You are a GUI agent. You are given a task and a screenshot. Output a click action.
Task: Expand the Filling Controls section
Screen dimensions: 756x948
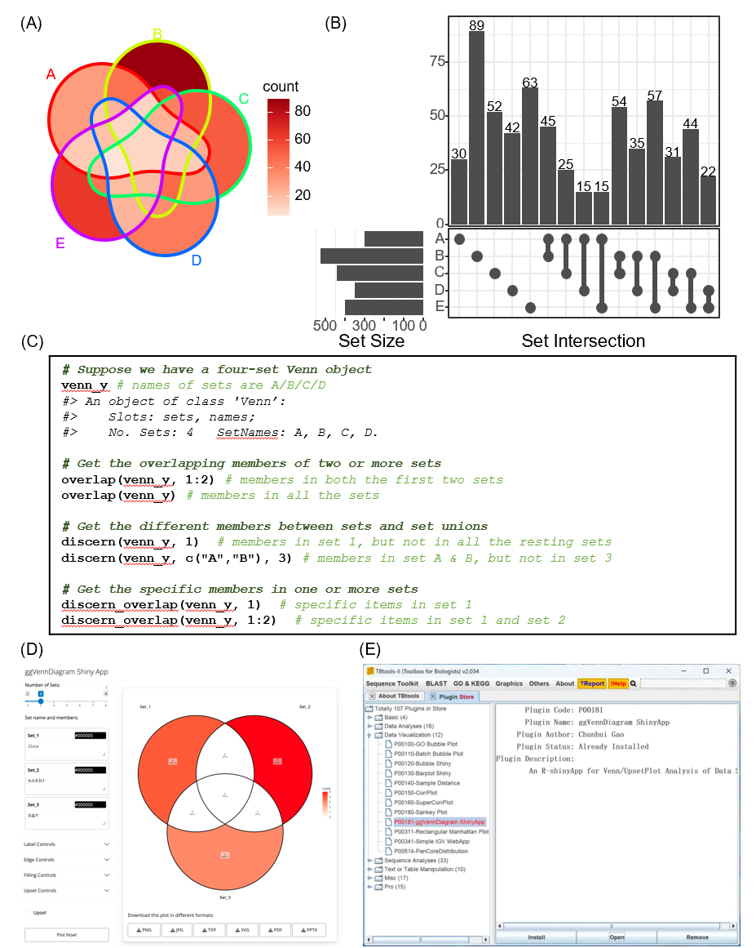coord(66,875)
